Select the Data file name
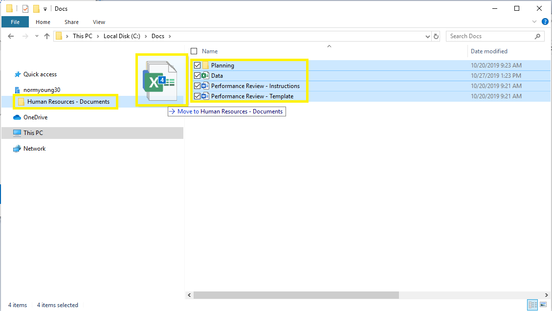 (217, 76)
